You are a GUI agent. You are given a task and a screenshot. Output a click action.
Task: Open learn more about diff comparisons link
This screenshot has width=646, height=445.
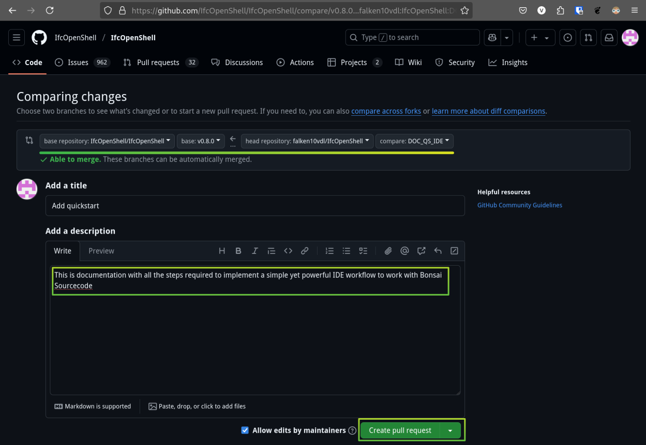[x=488, y=111]
